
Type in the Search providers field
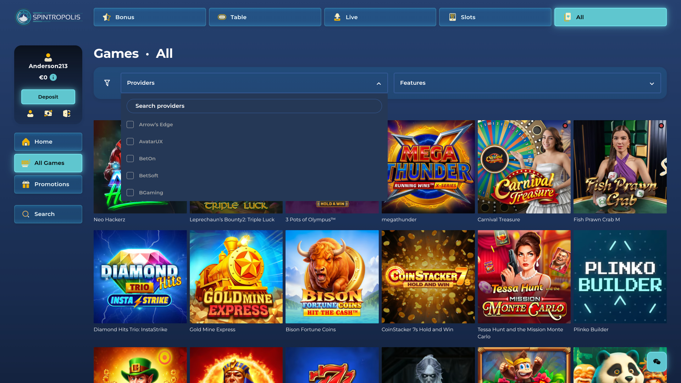pos(254,106)
